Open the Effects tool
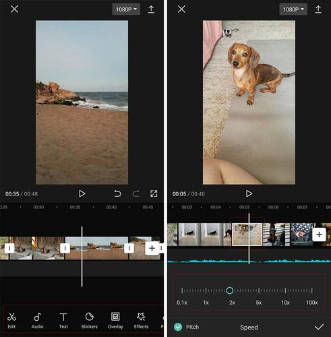This screenshot has height=337, width=331. click(141, 321)
